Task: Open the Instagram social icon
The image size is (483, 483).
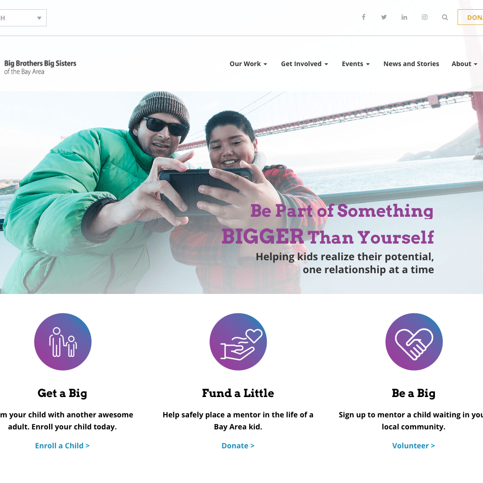Action: point(425,17)
